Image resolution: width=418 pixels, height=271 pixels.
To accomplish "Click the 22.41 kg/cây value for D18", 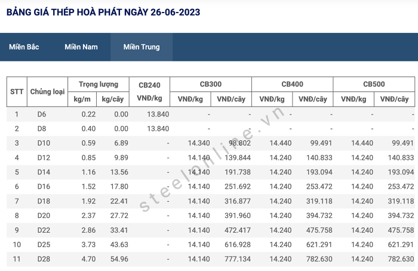I will coord(119,201).
